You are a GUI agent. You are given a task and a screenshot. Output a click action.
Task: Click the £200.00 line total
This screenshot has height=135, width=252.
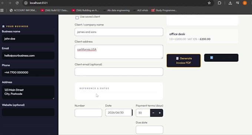pos(205,39)
